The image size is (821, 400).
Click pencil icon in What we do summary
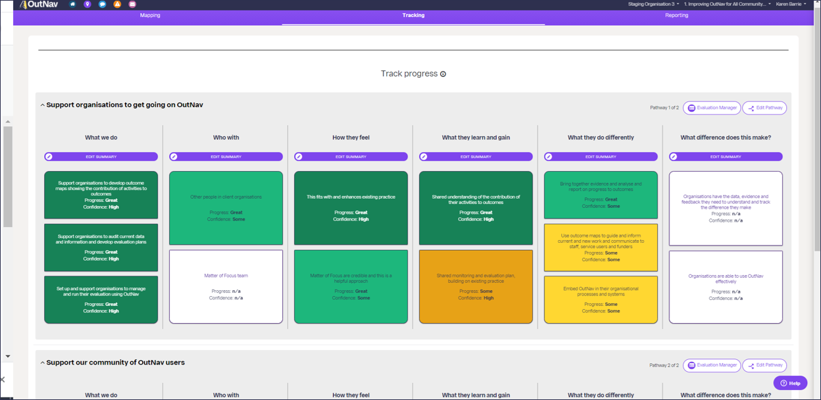pyautogui.click(x=49, y=157)
